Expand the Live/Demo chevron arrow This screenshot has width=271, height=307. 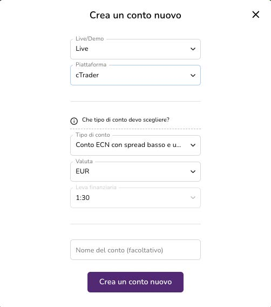pyautogui.click(x=193, y=49)
